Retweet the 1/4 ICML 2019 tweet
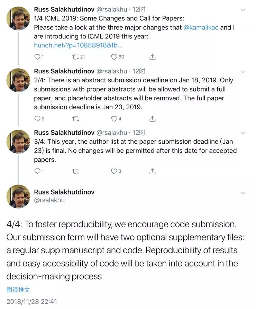Screen dimensions: 256x309 [x=76, y=57]
